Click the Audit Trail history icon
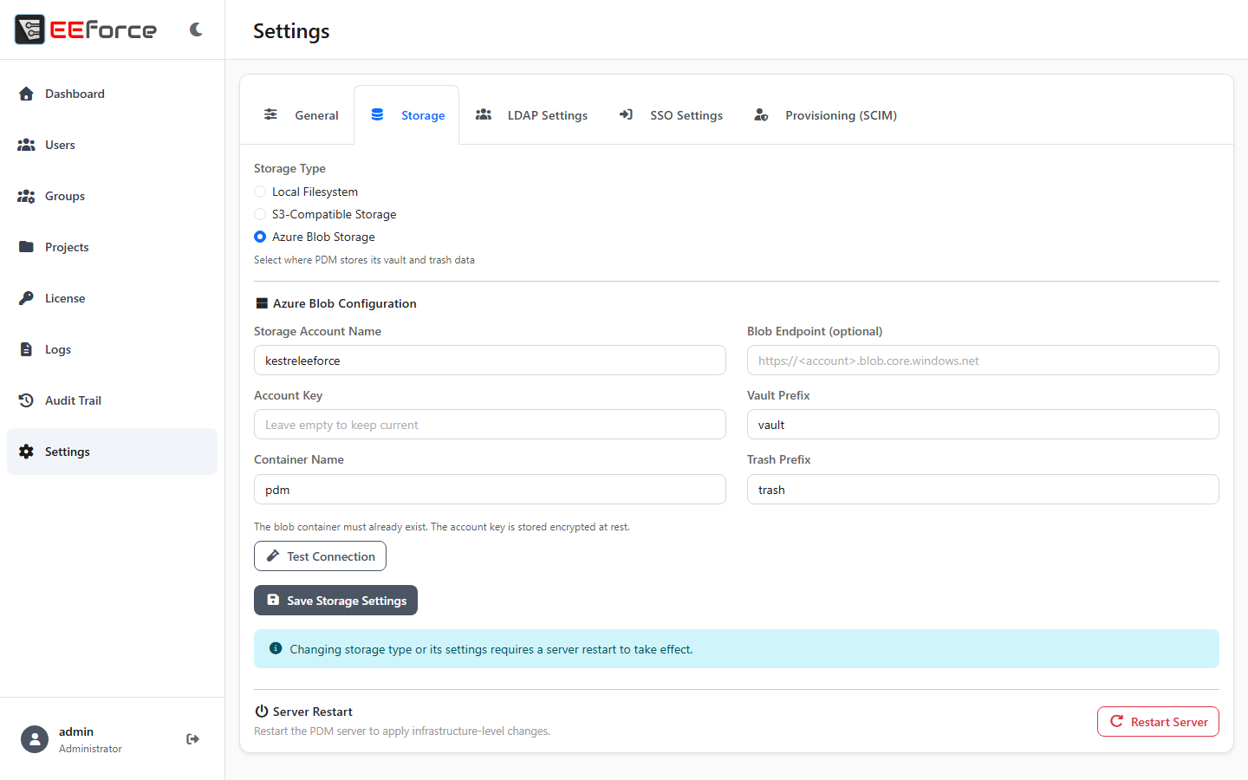 [26, 400]
